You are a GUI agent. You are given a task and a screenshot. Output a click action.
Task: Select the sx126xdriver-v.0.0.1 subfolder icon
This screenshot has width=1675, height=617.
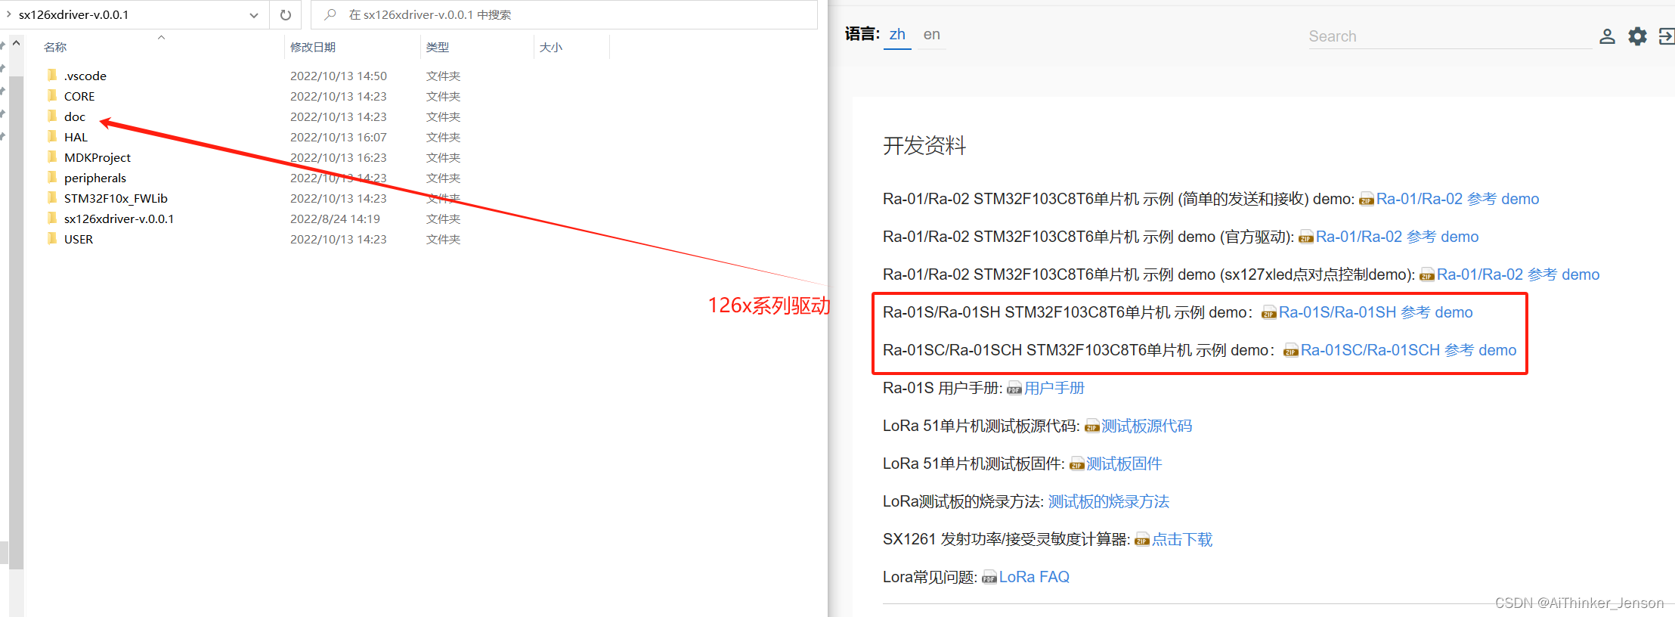tap(52, 218)
